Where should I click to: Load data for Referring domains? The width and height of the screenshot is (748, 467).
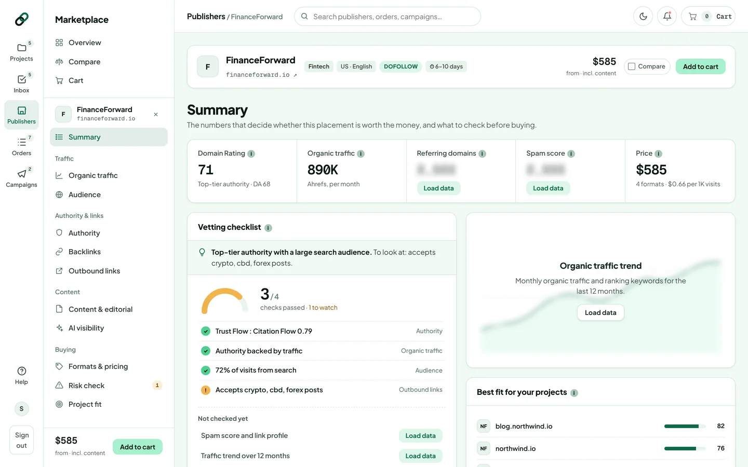438,188
